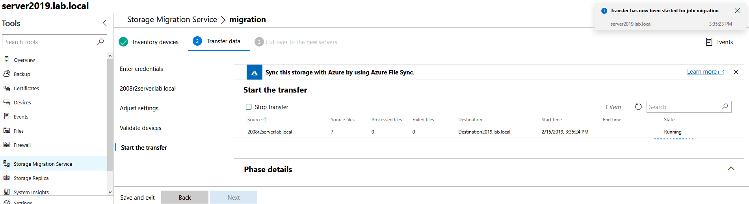Open the Validate devices page

click(141, 128)
